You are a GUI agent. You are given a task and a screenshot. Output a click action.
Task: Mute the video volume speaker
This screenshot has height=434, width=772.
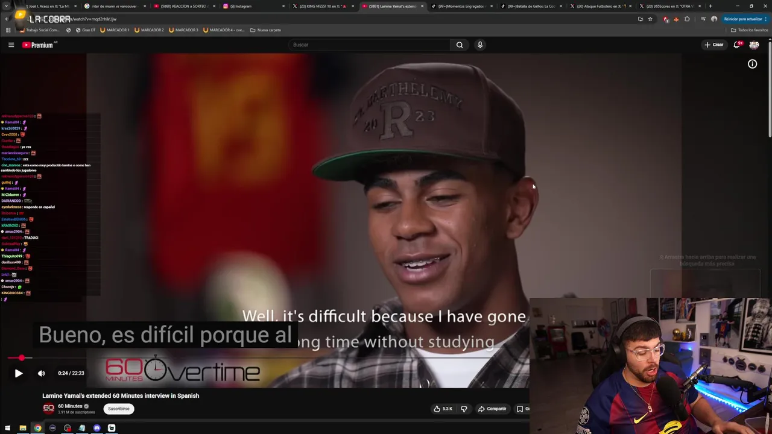point(41,373)
